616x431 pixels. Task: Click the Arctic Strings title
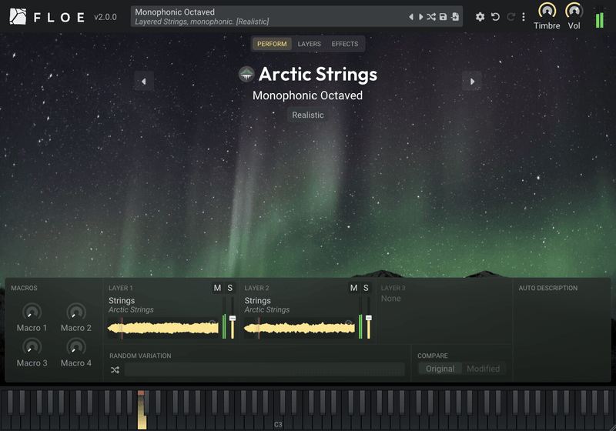pos(318,74)
